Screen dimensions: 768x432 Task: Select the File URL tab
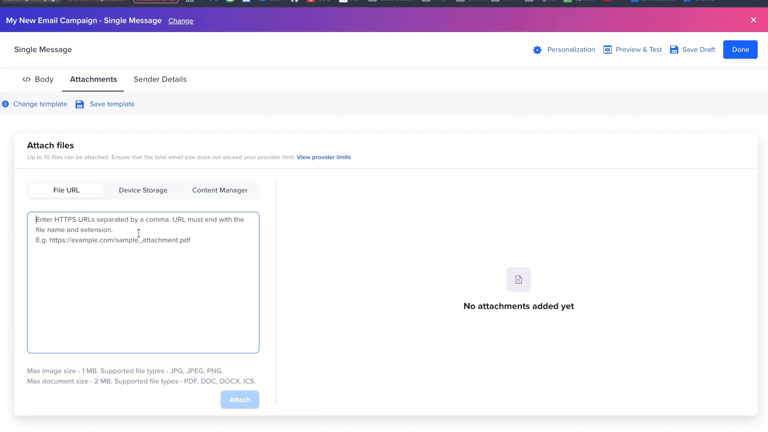tap(66, 190)
